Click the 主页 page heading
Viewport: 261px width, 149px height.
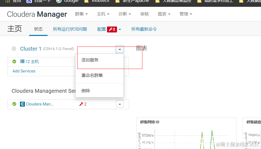pyautogui.click(x=15, y=29)
